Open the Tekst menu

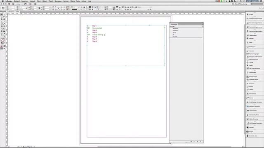pyautogui.click(x=39, y=1)
